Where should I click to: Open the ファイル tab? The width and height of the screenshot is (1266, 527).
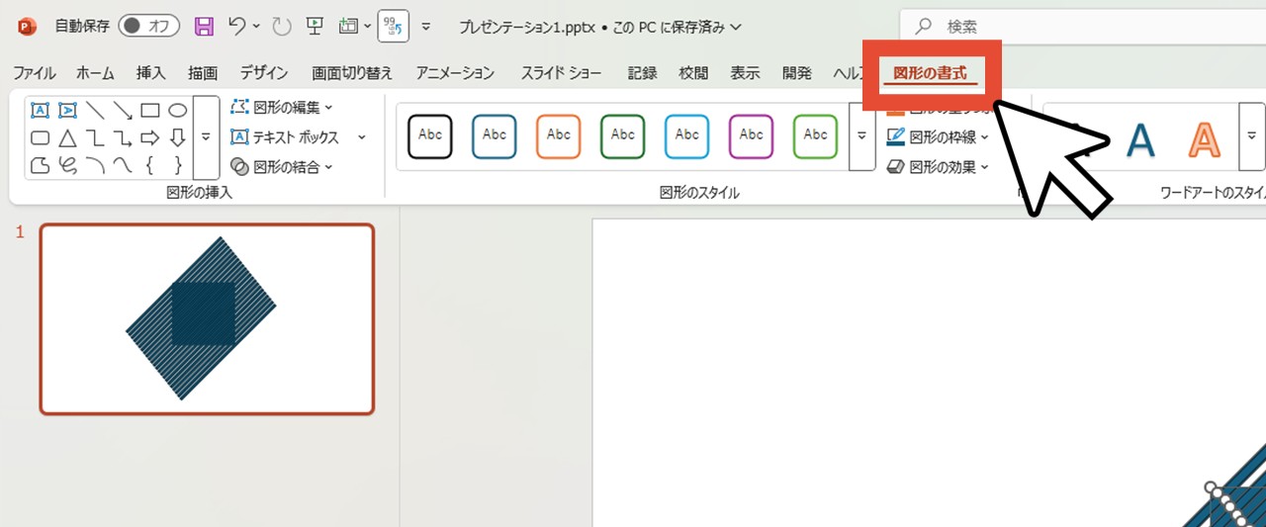[x=34, y=73]
